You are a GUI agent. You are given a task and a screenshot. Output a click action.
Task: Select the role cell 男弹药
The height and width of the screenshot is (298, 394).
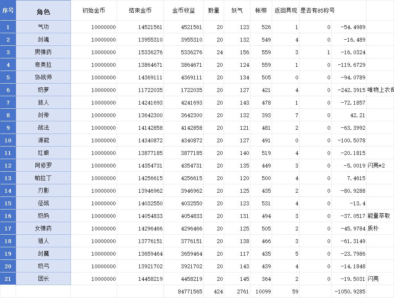pos(43,52)
